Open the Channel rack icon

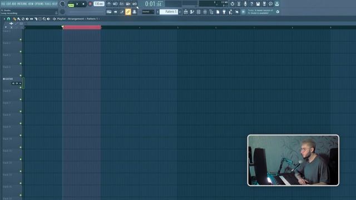[199, 12]
